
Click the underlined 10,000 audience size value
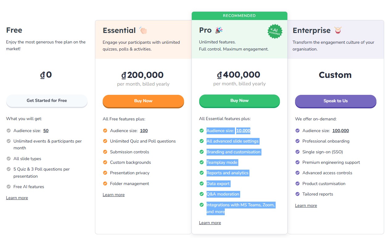point(243,131)
